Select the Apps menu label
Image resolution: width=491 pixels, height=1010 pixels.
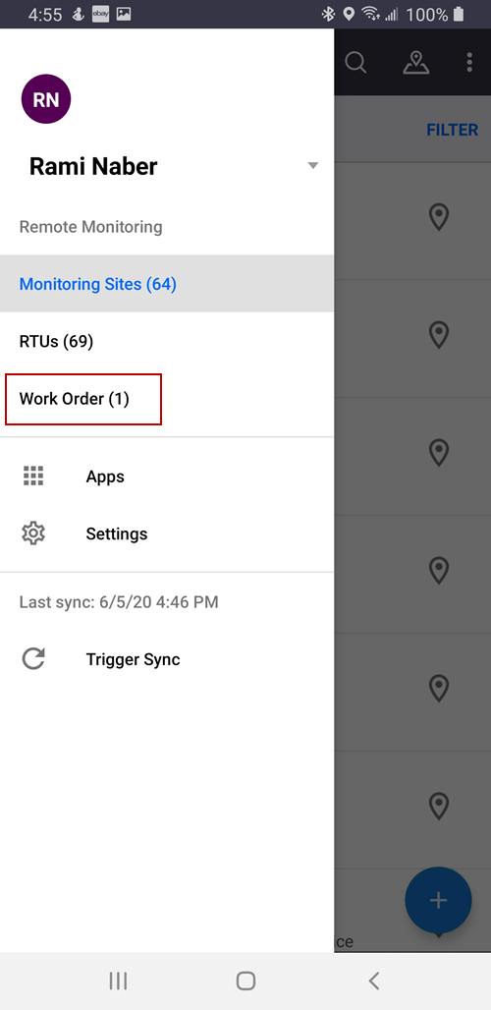[x=105, y=477]
